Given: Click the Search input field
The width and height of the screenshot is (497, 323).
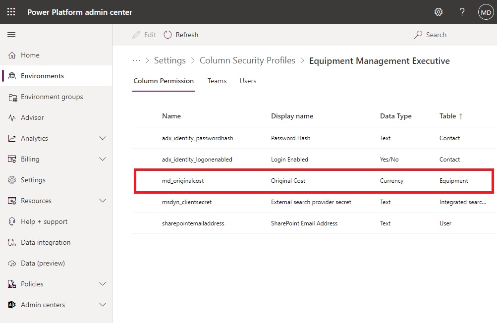Looking at the screenshot, I should [x=452, y=35].
